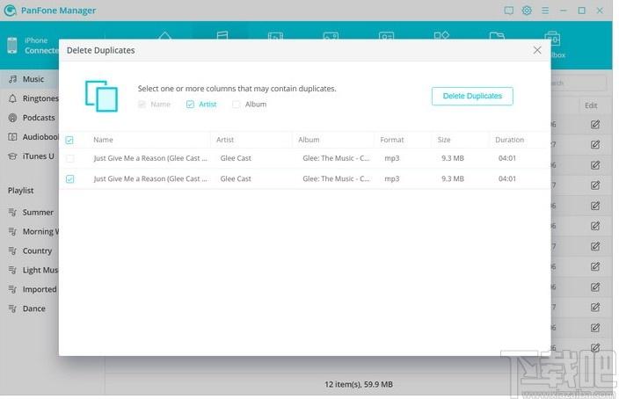Viewport: 619px width, 399px height.
Task: Click the iTunes U graduation cap icon
Action: (x=12, y=156)
